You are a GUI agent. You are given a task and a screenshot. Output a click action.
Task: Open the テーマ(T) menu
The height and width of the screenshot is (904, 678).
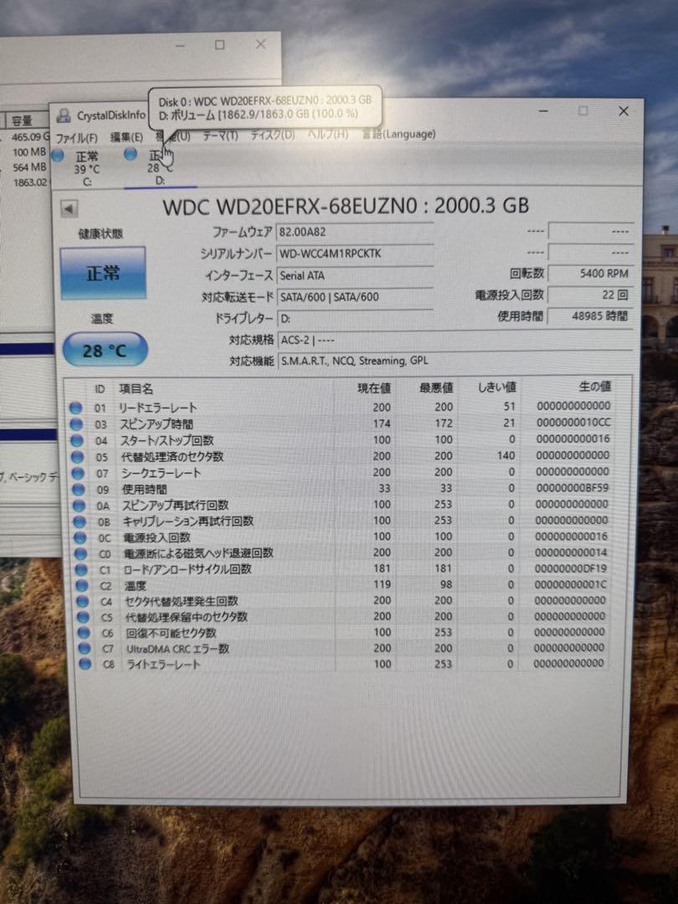click(x=220, y=136)
